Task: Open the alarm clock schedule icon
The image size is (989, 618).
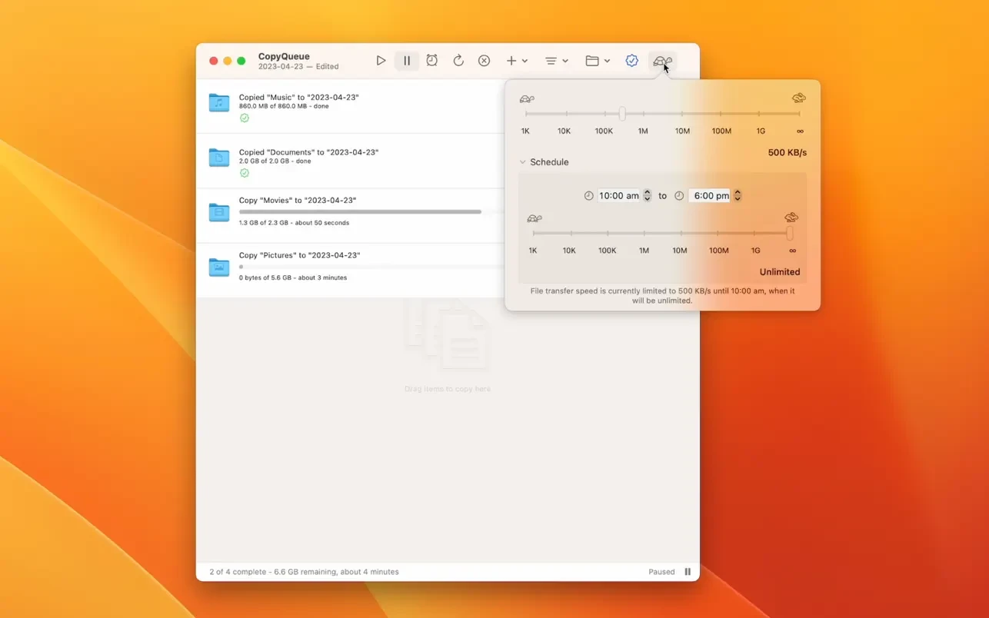Action: [x=432, y=61]
